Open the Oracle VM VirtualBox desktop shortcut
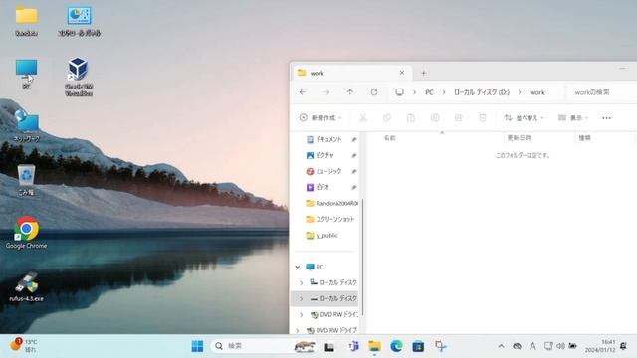637x358 pixels. [78, 77]
